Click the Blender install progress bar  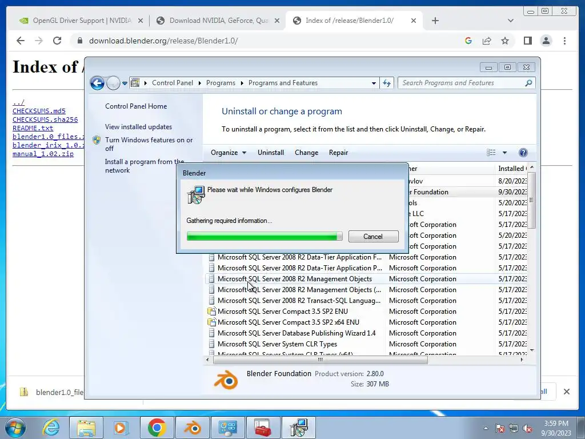[x=265, y=236]
